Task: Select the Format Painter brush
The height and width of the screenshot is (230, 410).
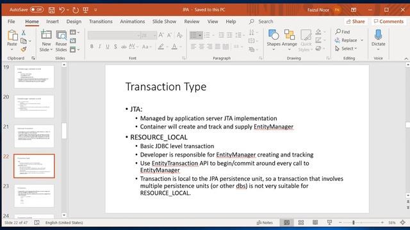Action: [24, 49]
